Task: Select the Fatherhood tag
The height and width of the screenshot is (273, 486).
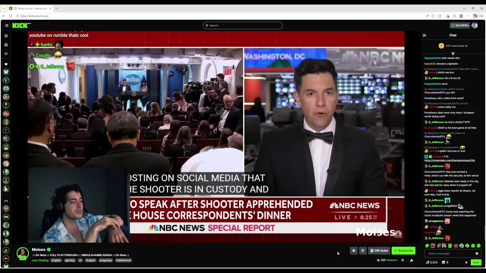Action: tap(123, 260)
